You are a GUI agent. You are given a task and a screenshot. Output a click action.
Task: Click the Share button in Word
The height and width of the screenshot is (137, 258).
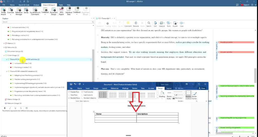pos(202,88)
